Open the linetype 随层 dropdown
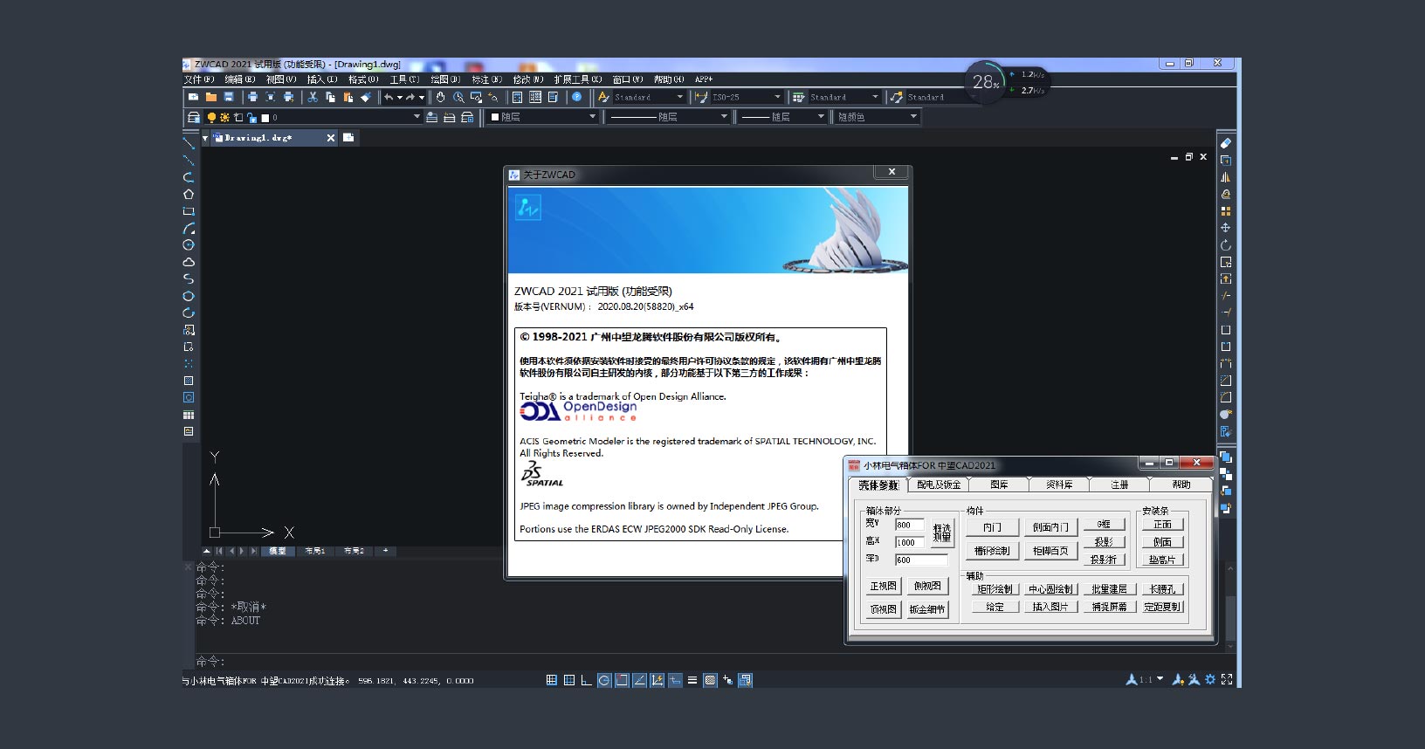1425x749 pixels. pyautogui.click(x=724, y=117)
